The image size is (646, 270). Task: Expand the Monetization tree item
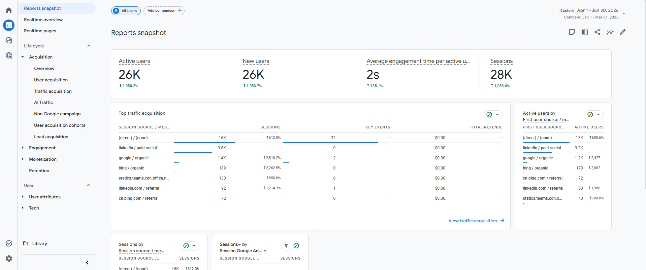[x=23, y=159]
